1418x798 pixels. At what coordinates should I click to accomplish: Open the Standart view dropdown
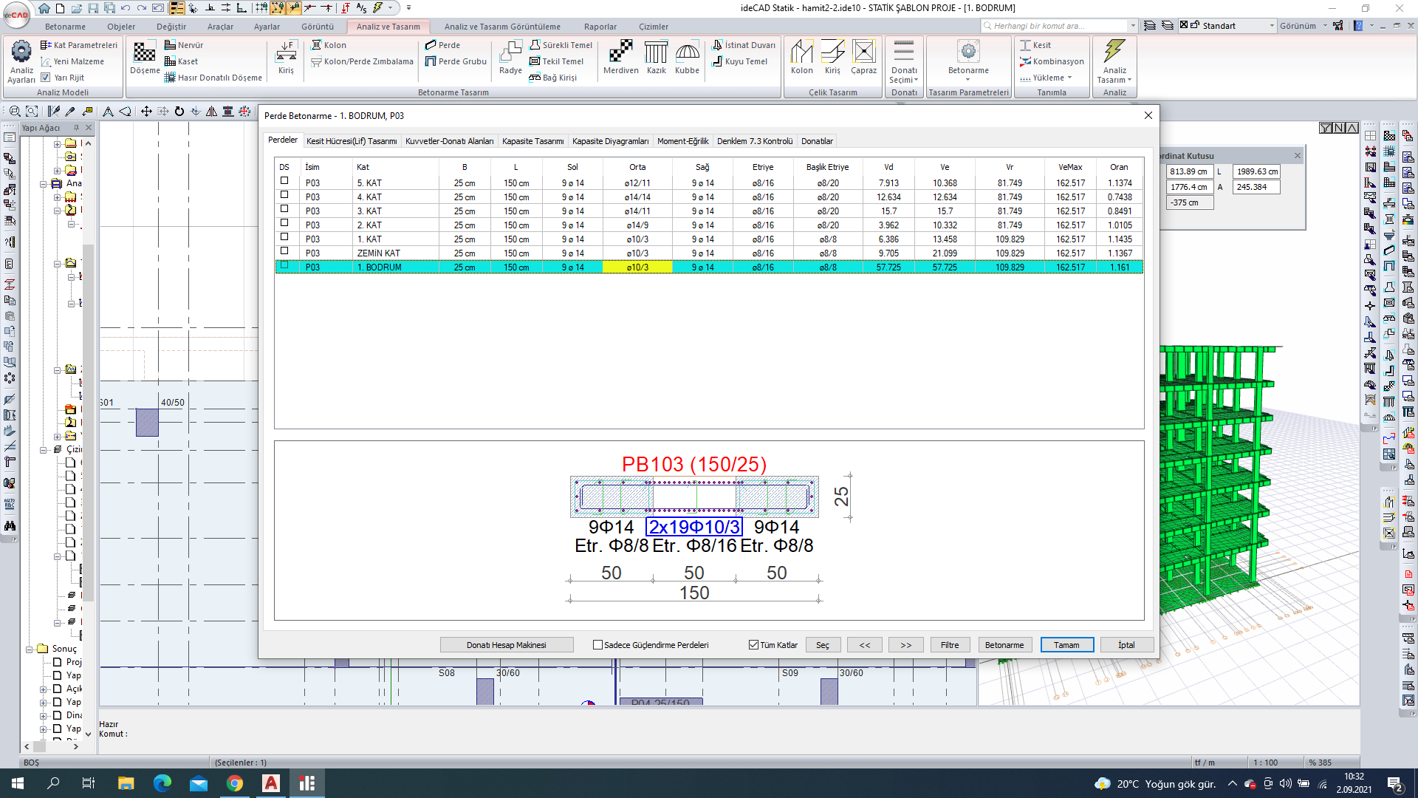pyautogui.click(x=1271, y=26)
